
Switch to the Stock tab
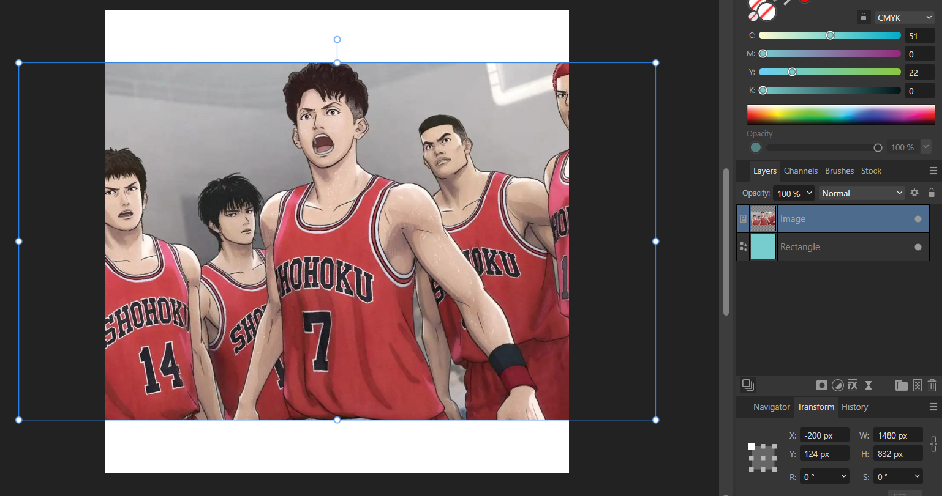click(x=871, y=171)
